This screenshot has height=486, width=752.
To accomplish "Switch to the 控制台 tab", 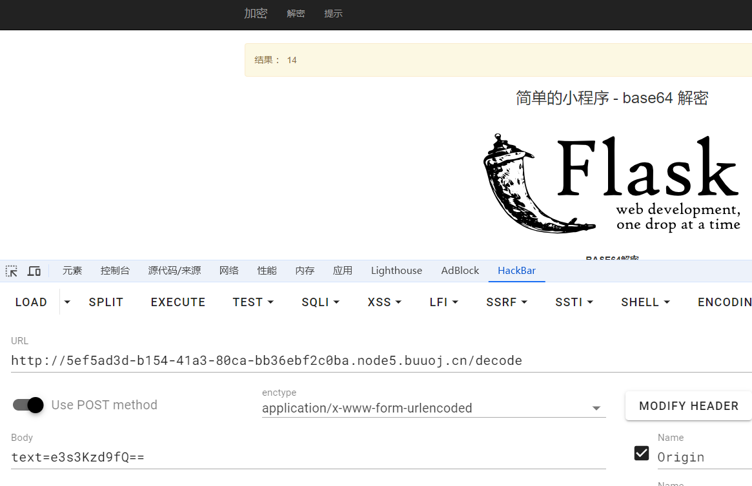I will (115, 271).
